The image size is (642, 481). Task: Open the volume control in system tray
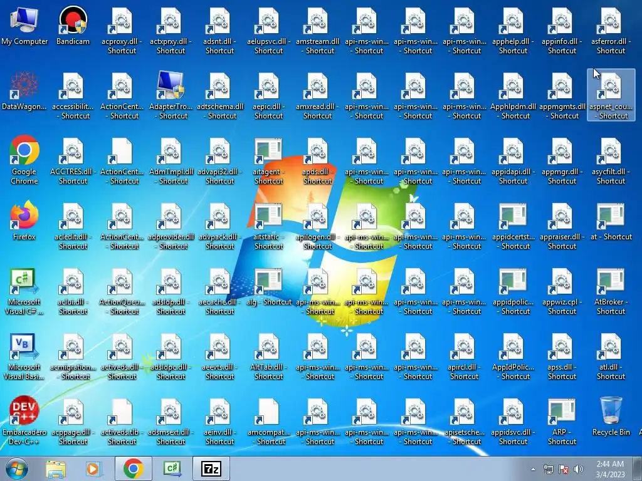[579, 470]
